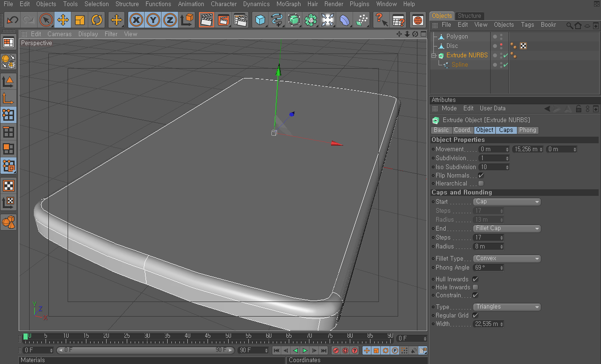Viewport: 601px width, 364px height.
Task: Click the Undo arrow icon
Action: 12,20
